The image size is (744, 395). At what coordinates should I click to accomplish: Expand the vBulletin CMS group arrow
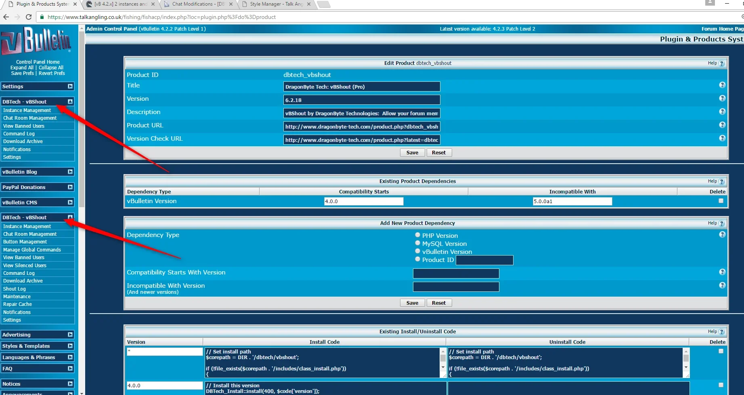click(x=70, y=202)
